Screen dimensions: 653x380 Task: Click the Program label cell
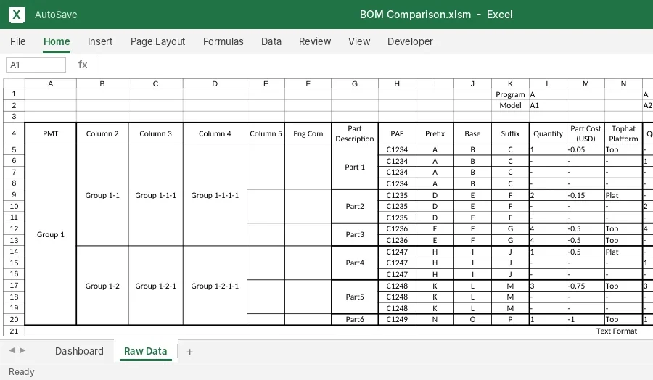[510, 94]
